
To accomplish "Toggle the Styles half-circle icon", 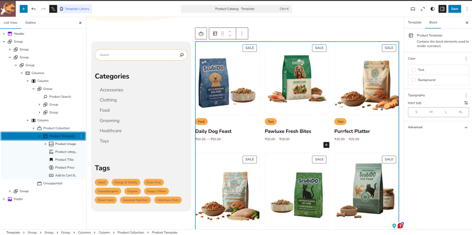I will [x=432, y=9].
